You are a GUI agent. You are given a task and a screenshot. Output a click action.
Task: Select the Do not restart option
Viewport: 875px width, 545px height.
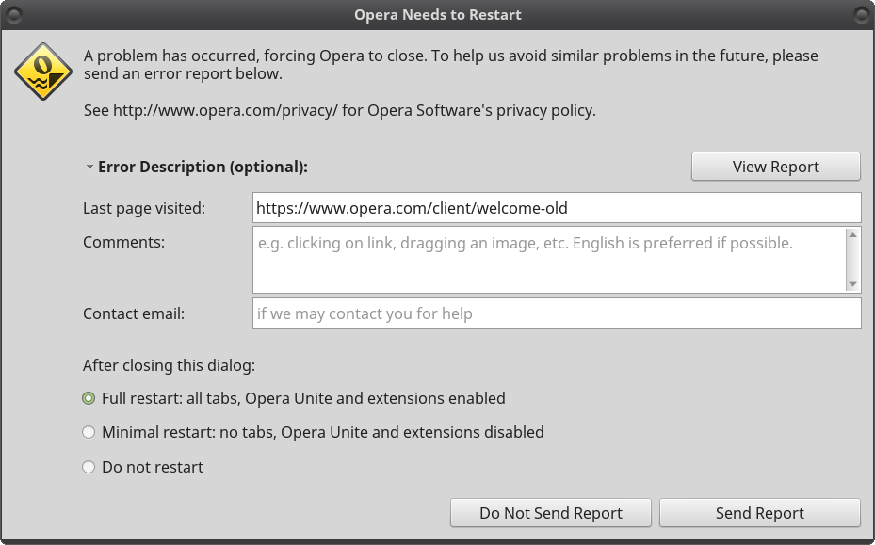[89, 467]
